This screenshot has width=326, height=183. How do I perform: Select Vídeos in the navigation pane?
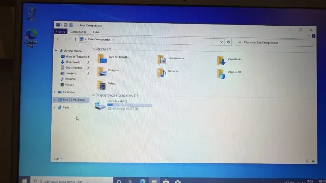[69, 85]
